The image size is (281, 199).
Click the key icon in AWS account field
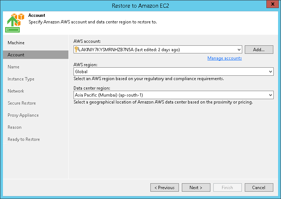(77, 50)
